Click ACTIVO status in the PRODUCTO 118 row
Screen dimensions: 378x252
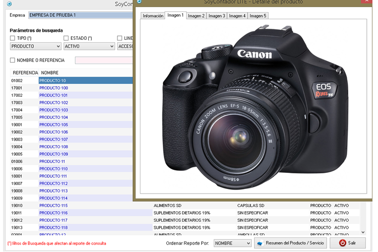341,228
